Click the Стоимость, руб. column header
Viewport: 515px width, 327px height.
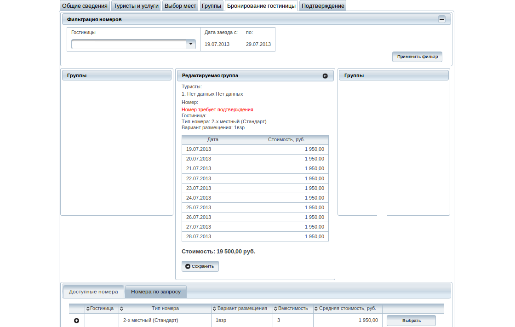pyautogui.click(x=286, y=140)
